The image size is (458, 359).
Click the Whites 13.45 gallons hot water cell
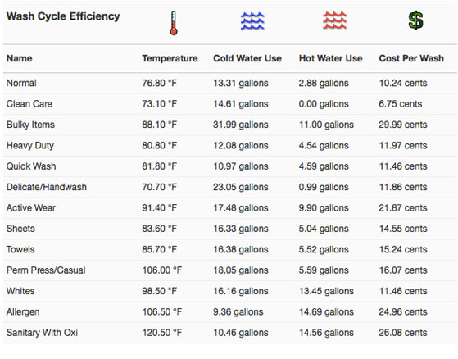pyautogui.click(x=326, y=291)
